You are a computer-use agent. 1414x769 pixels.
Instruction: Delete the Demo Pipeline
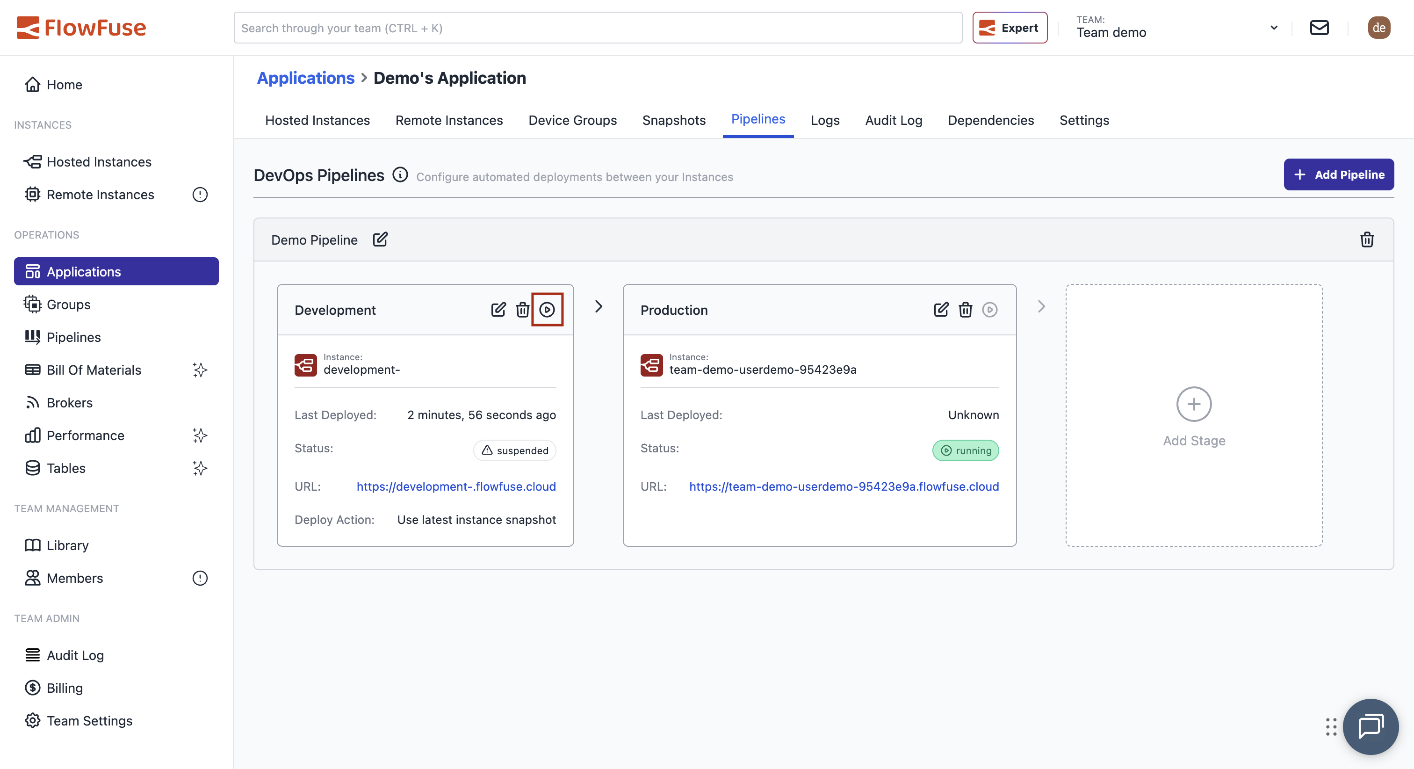(x=1367, y=239)
